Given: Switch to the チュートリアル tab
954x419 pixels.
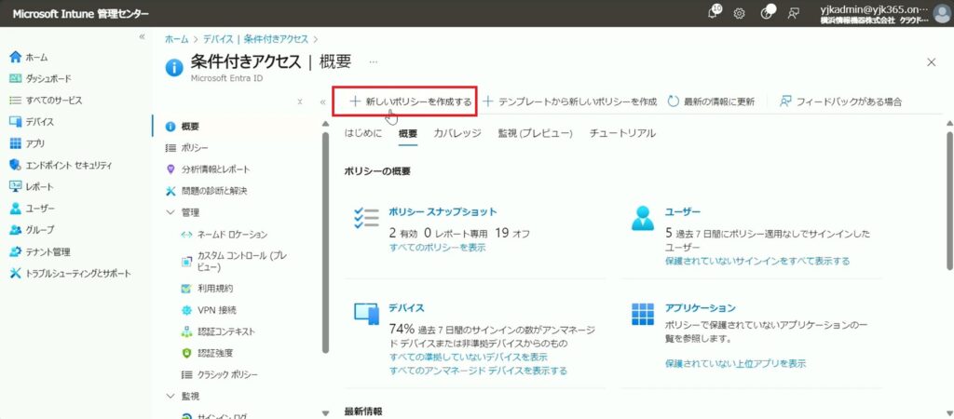Looking at the screenshot, I should point(622,133).
